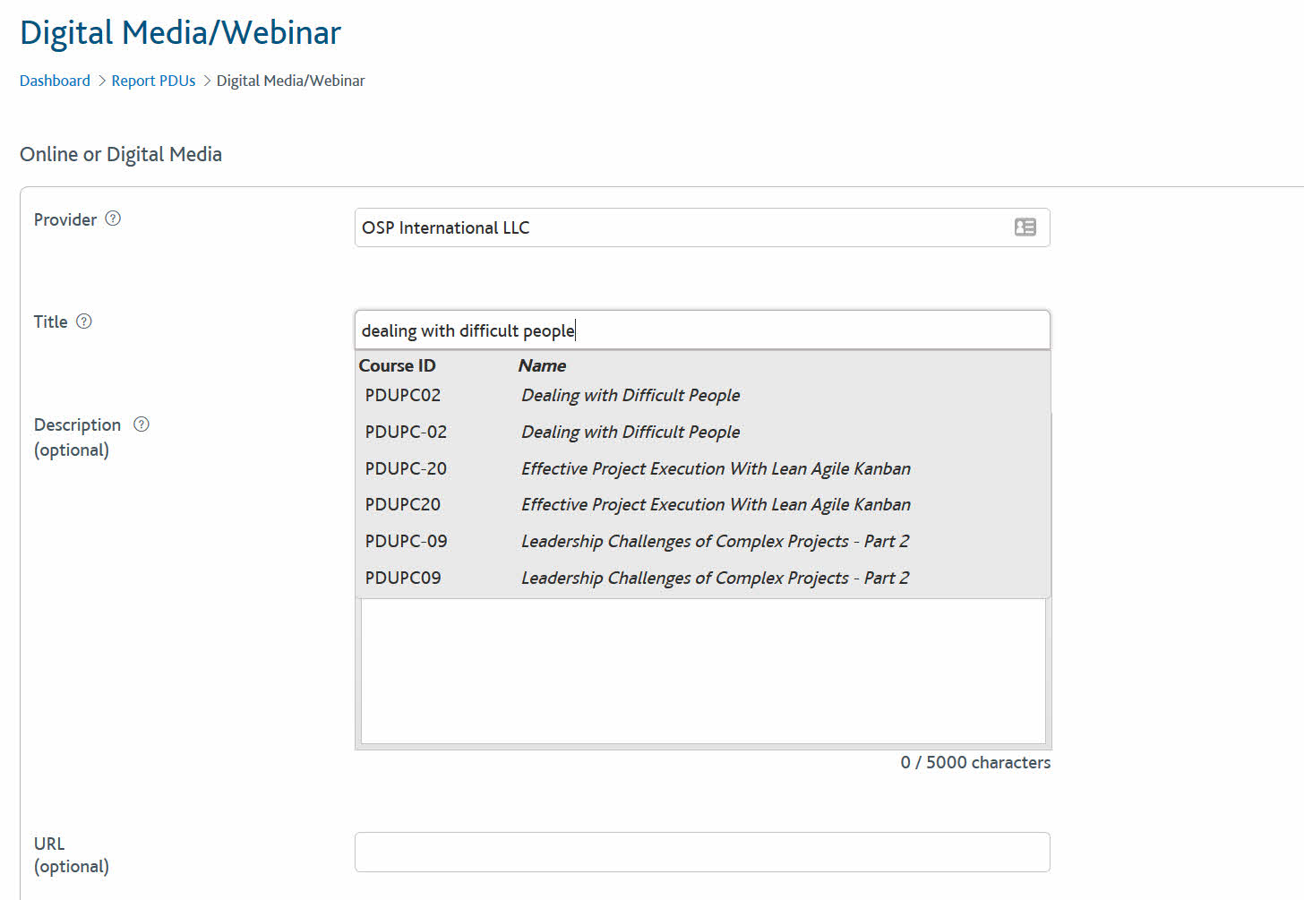Open the provider contact card icon
Screen dimensions: 1304x900
coord(1025,227)
